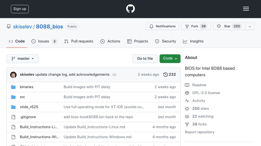Image resolution: width=261 pixels, height=146 pixels.
Task: Click the repository book icon beside skiselev
Action: coord(9,26)
